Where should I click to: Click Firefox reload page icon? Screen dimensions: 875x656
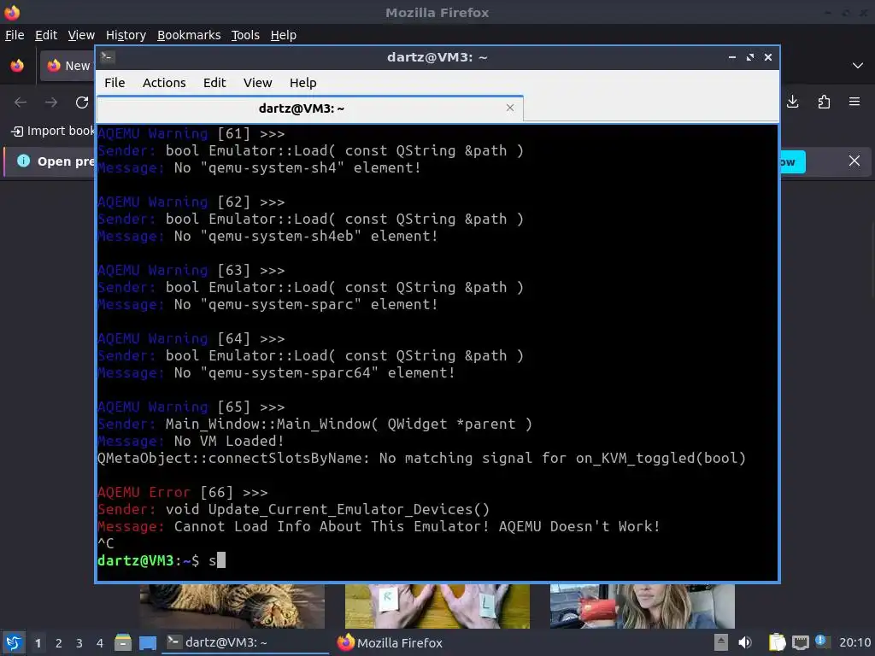[x=82, y=102]
